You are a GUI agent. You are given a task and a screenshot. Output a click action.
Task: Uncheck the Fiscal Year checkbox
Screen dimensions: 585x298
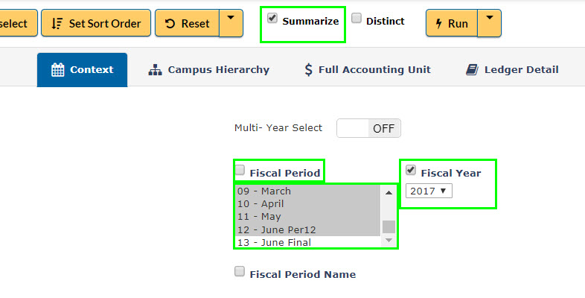coord(411,171)
